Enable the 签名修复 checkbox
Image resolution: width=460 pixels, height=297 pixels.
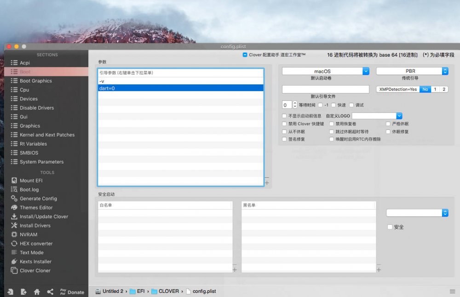point(284,139)
